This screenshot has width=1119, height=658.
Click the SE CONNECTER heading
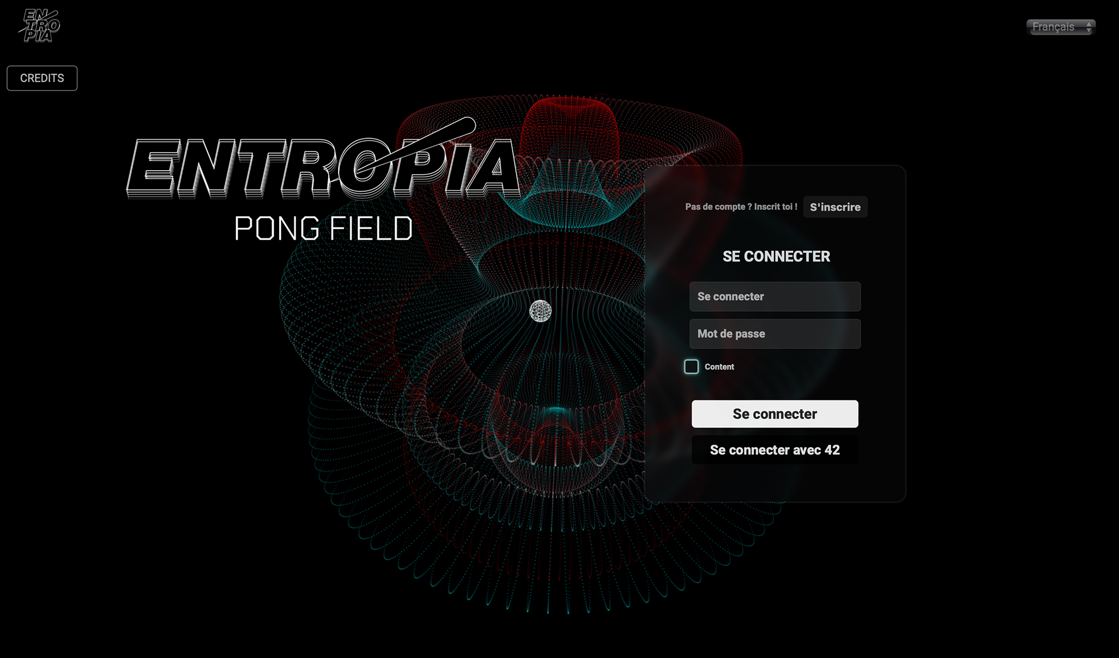click(x=776, y=256)
